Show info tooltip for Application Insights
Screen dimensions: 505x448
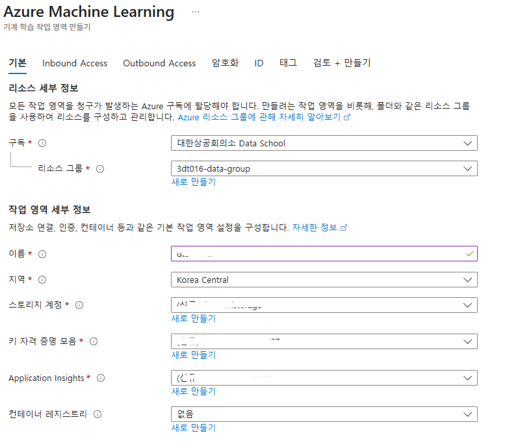(101, 378)
